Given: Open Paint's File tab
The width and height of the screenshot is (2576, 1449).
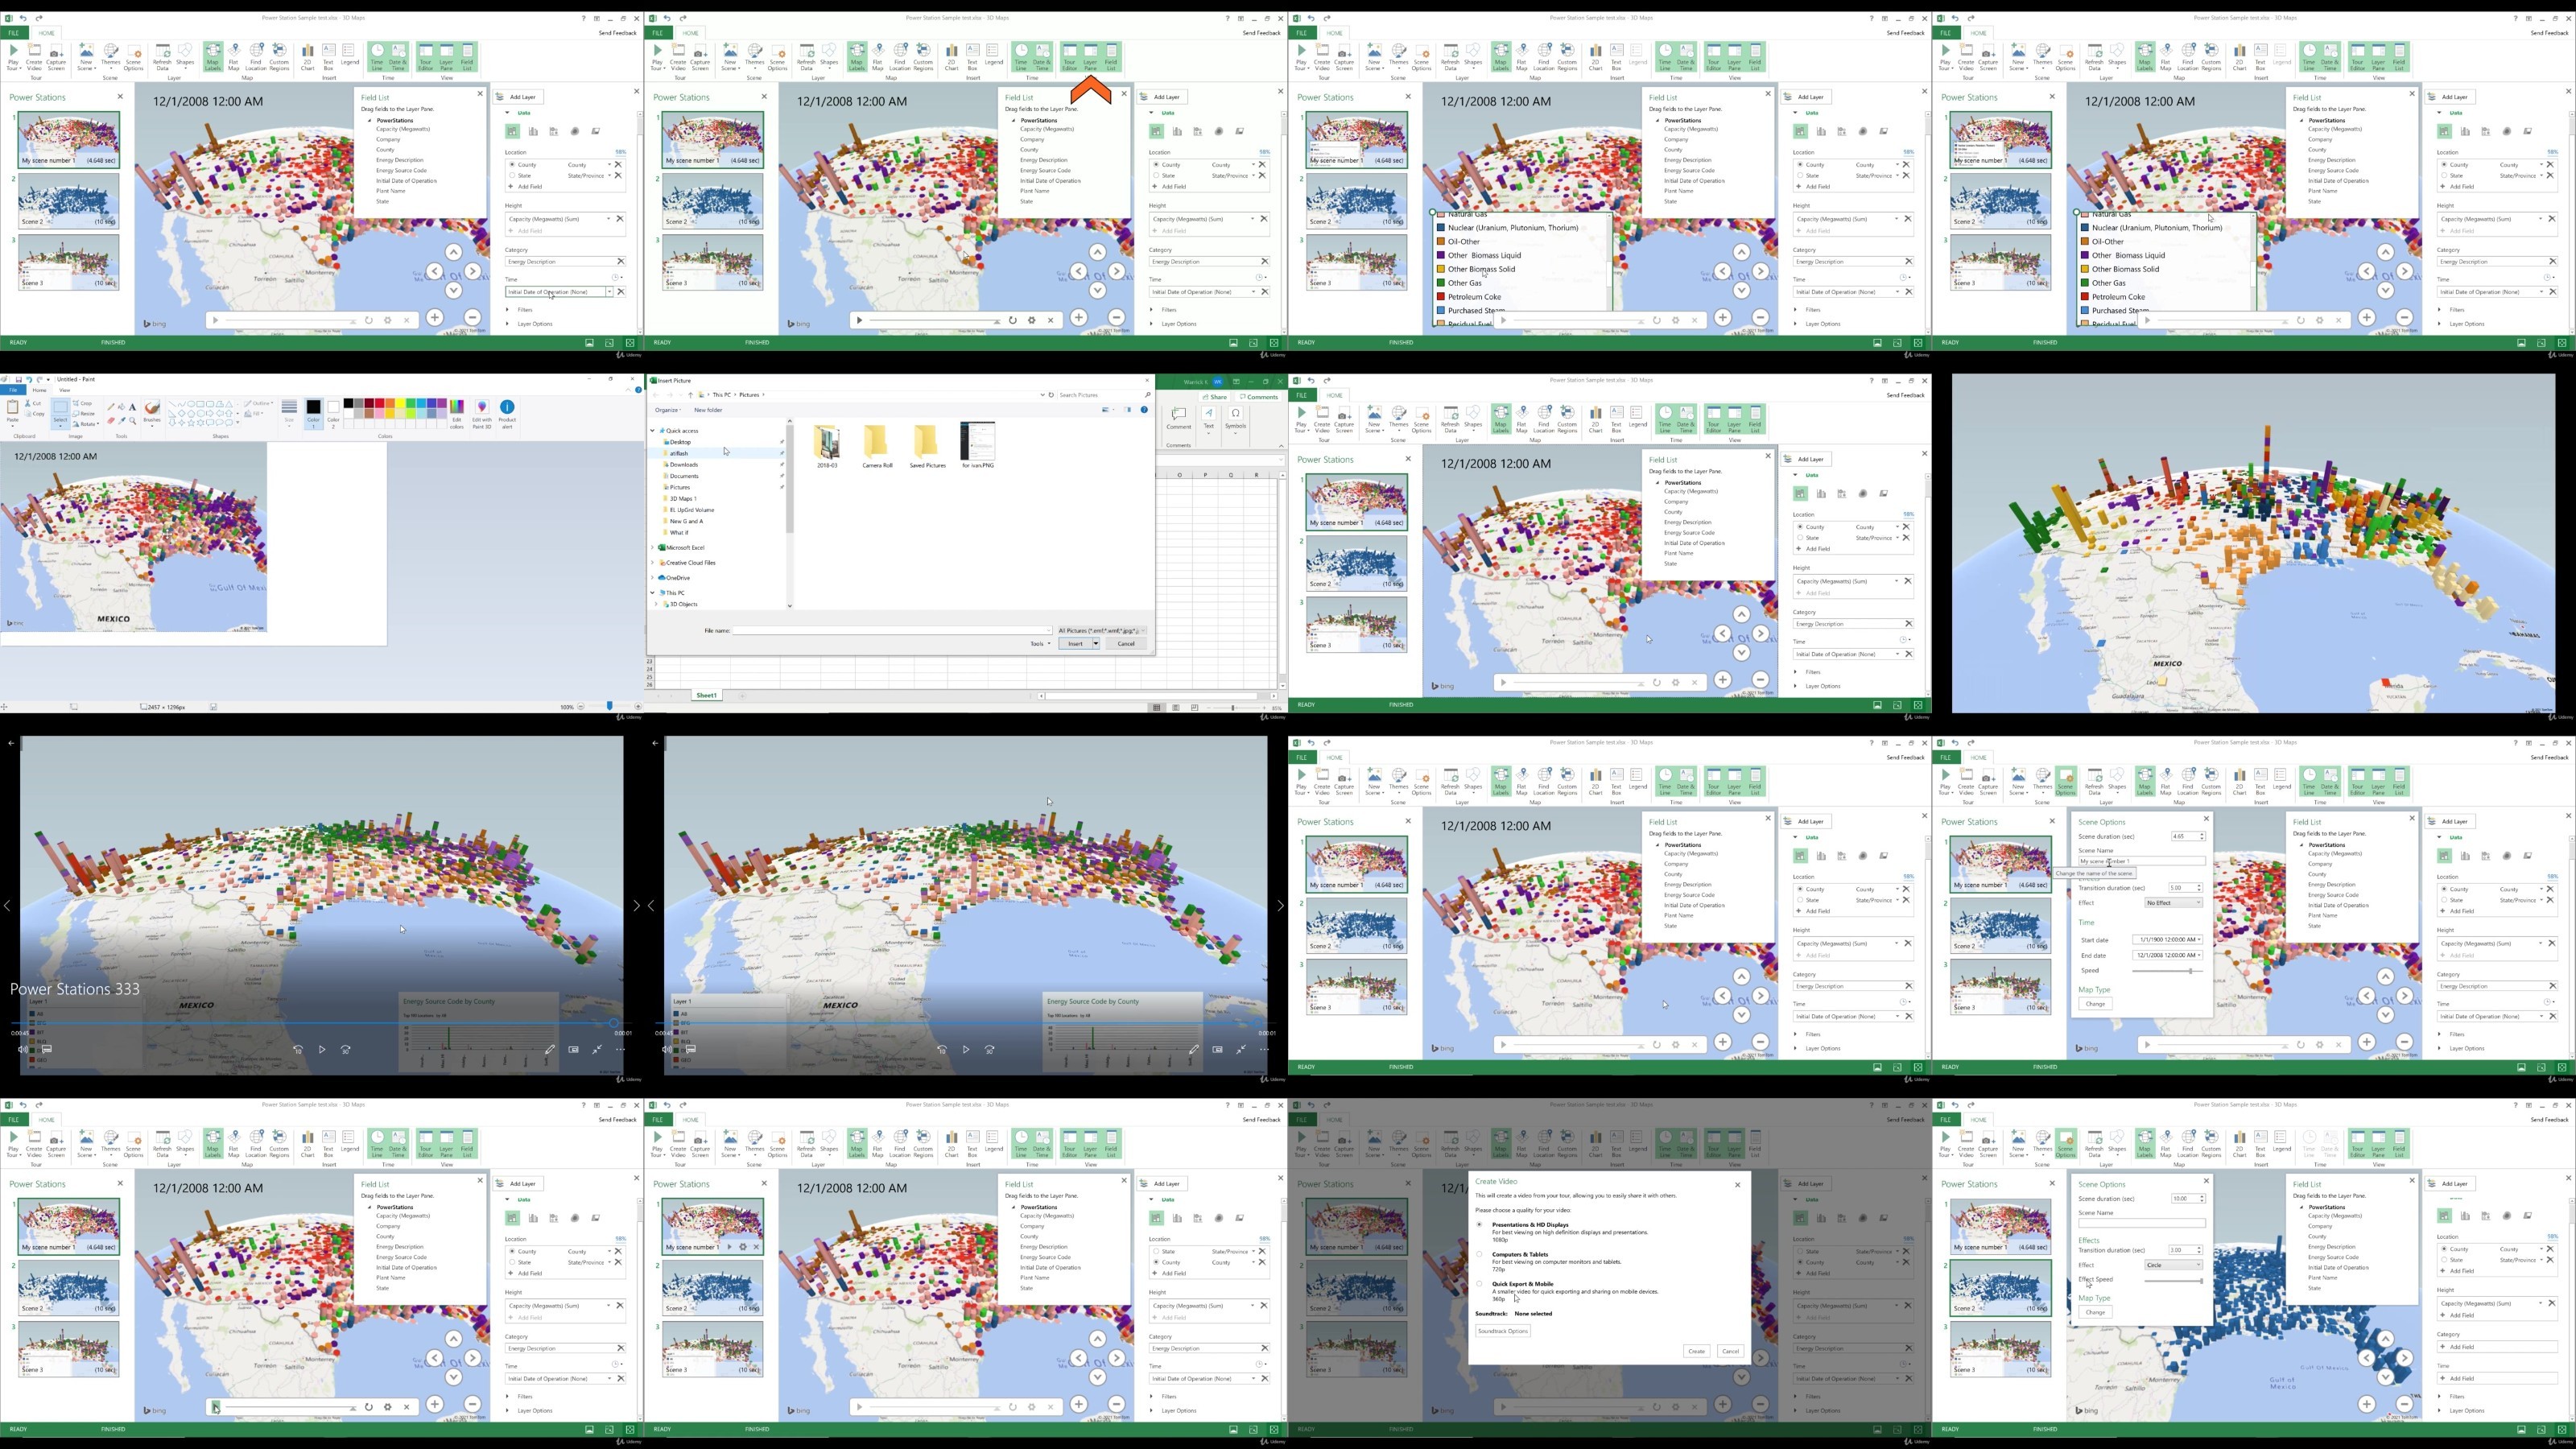Looking at the screenshot, I should (x=13, y=390).
